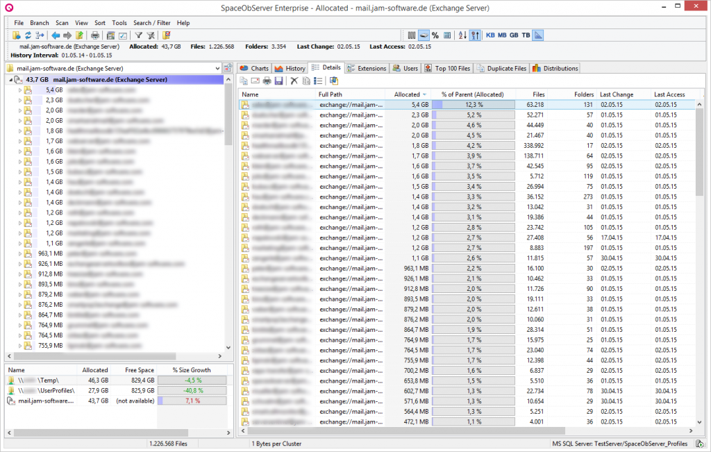The height and width of the screenshot is (452, 711).
Task: Navigate up one folder level icon
Action: [79, 35]
